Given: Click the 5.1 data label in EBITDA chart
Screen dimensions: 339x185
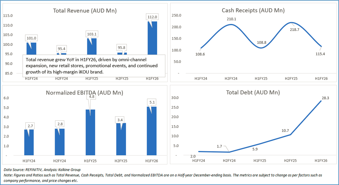Looking at the screenshot, I should (x=152, y=102).
